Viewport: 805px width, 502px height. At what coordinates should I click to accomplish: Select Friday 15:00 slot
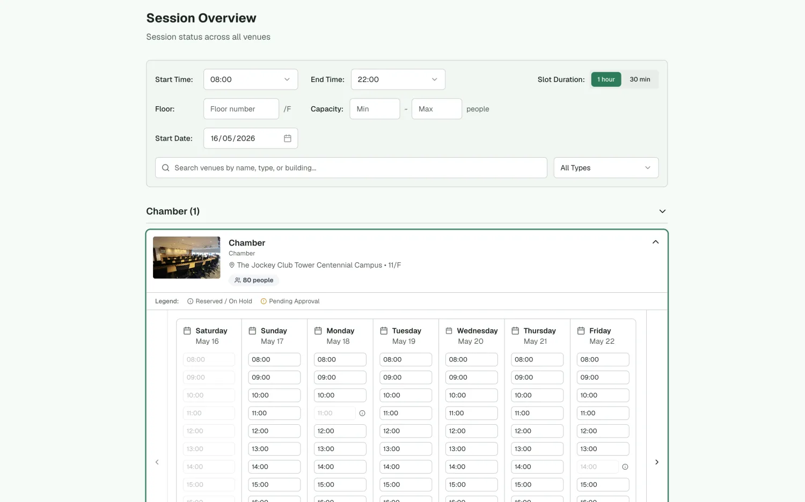click(603, 485)
